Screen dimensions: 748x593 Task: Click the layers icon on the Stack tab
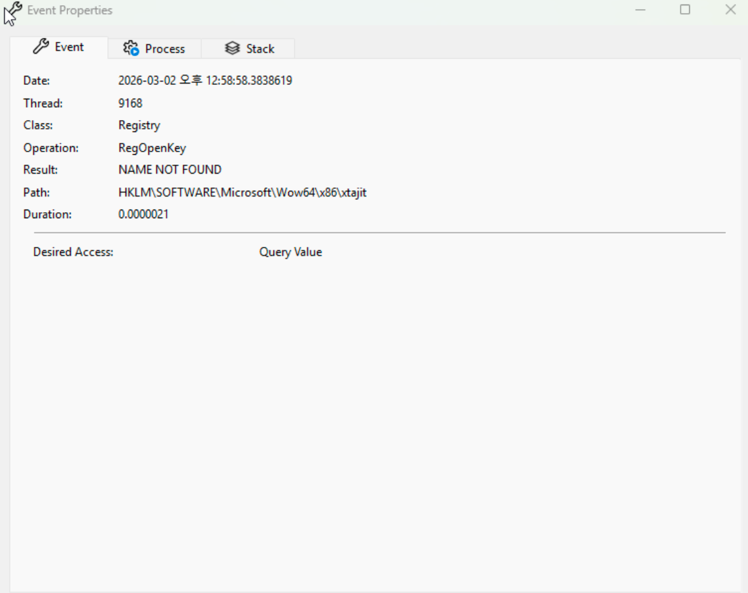(x=232, y=48)
